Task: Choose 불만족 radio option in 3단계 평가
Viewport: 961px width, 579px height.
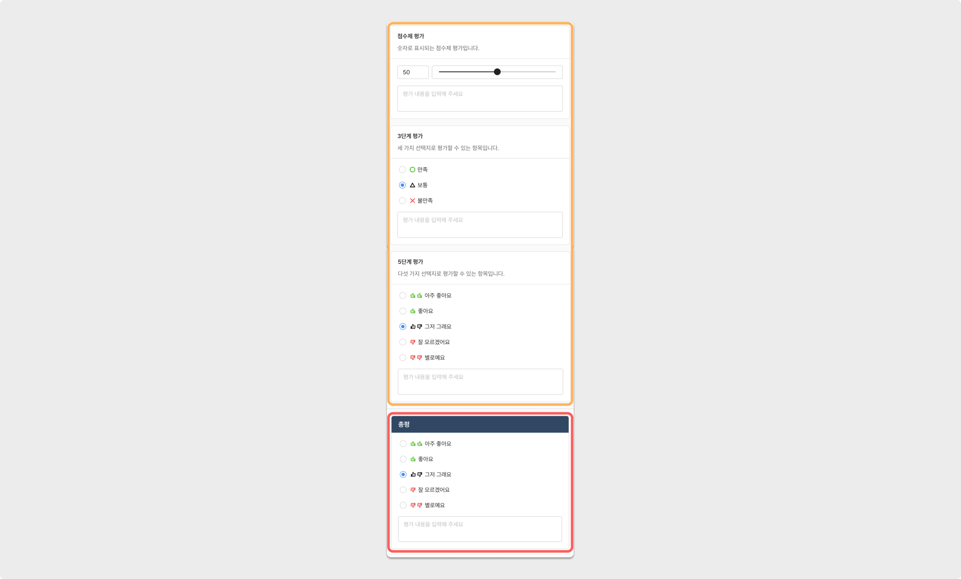Action: click(402, 200)
